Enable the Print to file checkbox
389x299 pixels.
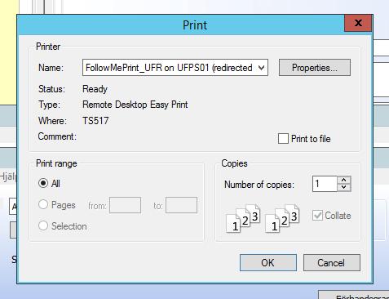pos(283,139)
